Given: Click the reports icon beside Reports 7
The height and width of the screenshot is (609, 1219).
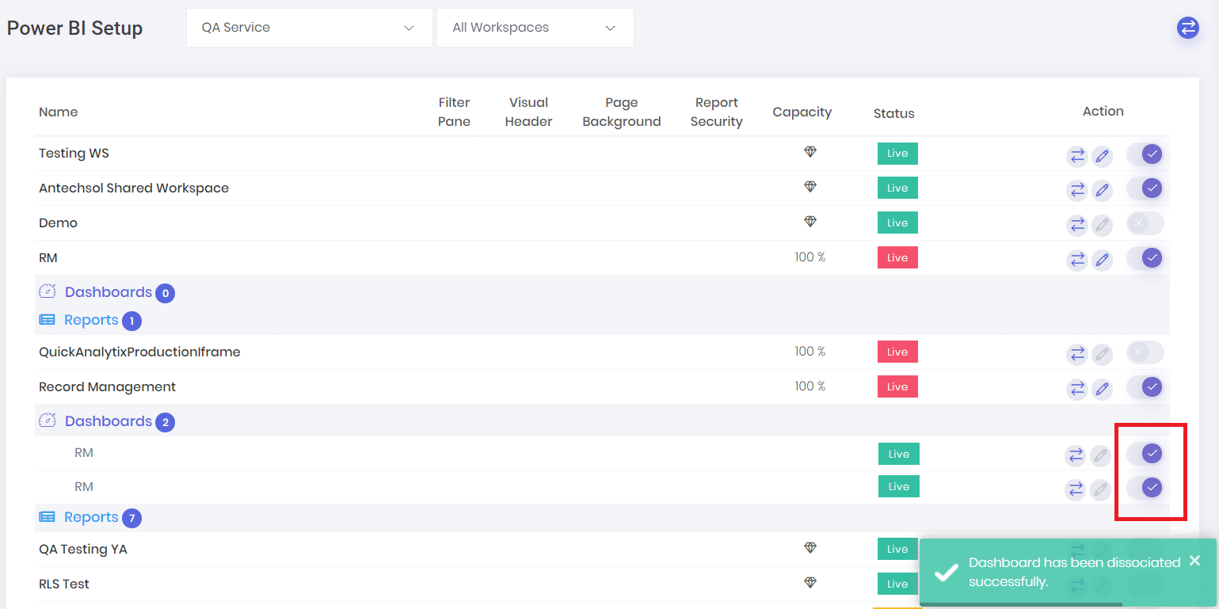Looking at the screenshot, I should (48, 516).
